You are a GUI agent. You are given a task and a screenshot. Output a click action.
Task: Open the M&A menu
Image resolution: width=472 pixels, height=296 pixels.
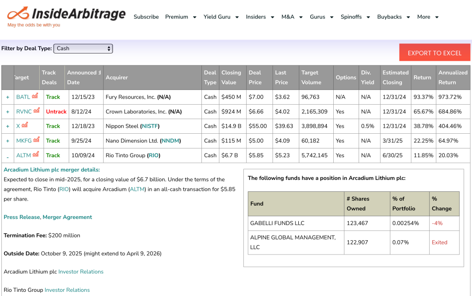(292, 17)
